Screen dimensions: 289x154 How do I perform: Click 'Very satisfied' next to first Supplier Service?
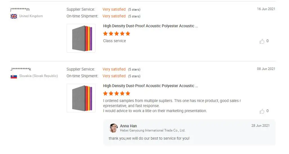point(114,10)
